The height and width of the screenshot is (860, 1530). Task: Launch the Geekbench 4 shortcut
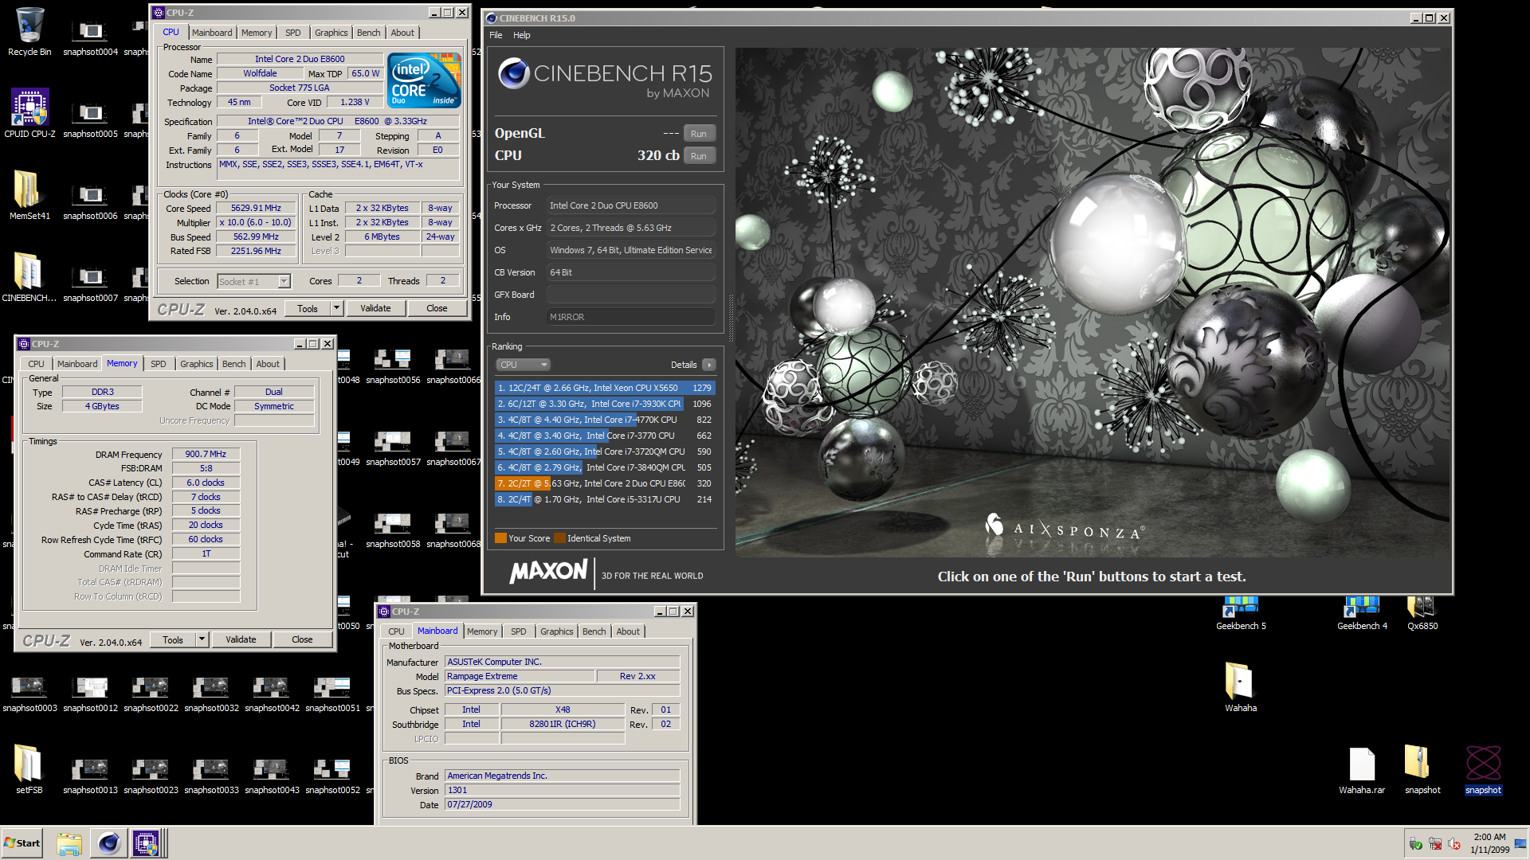pyautogui.click(x=1362, y=612)
